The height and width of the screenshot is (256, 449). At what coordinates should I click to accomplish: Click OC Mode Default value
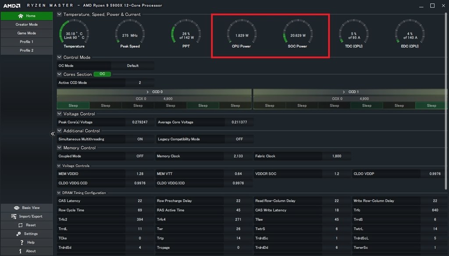click(x=133, y=66)
